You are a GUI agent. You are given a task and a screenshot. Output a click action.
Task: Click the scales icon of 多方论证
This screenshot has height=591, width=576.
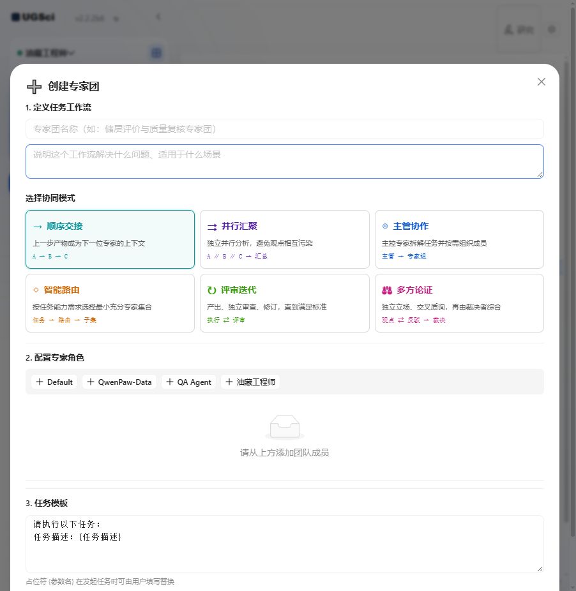point(387,290)
